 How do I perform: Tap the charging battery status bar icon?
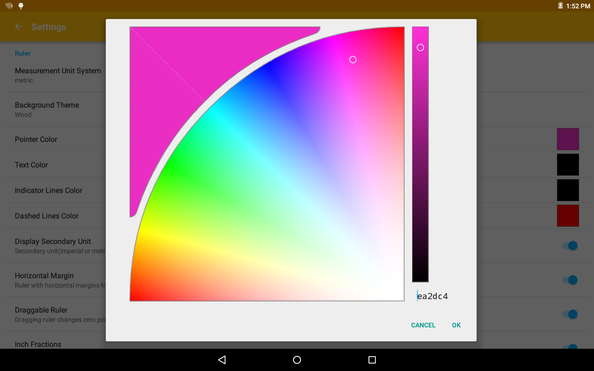point(561,6)
